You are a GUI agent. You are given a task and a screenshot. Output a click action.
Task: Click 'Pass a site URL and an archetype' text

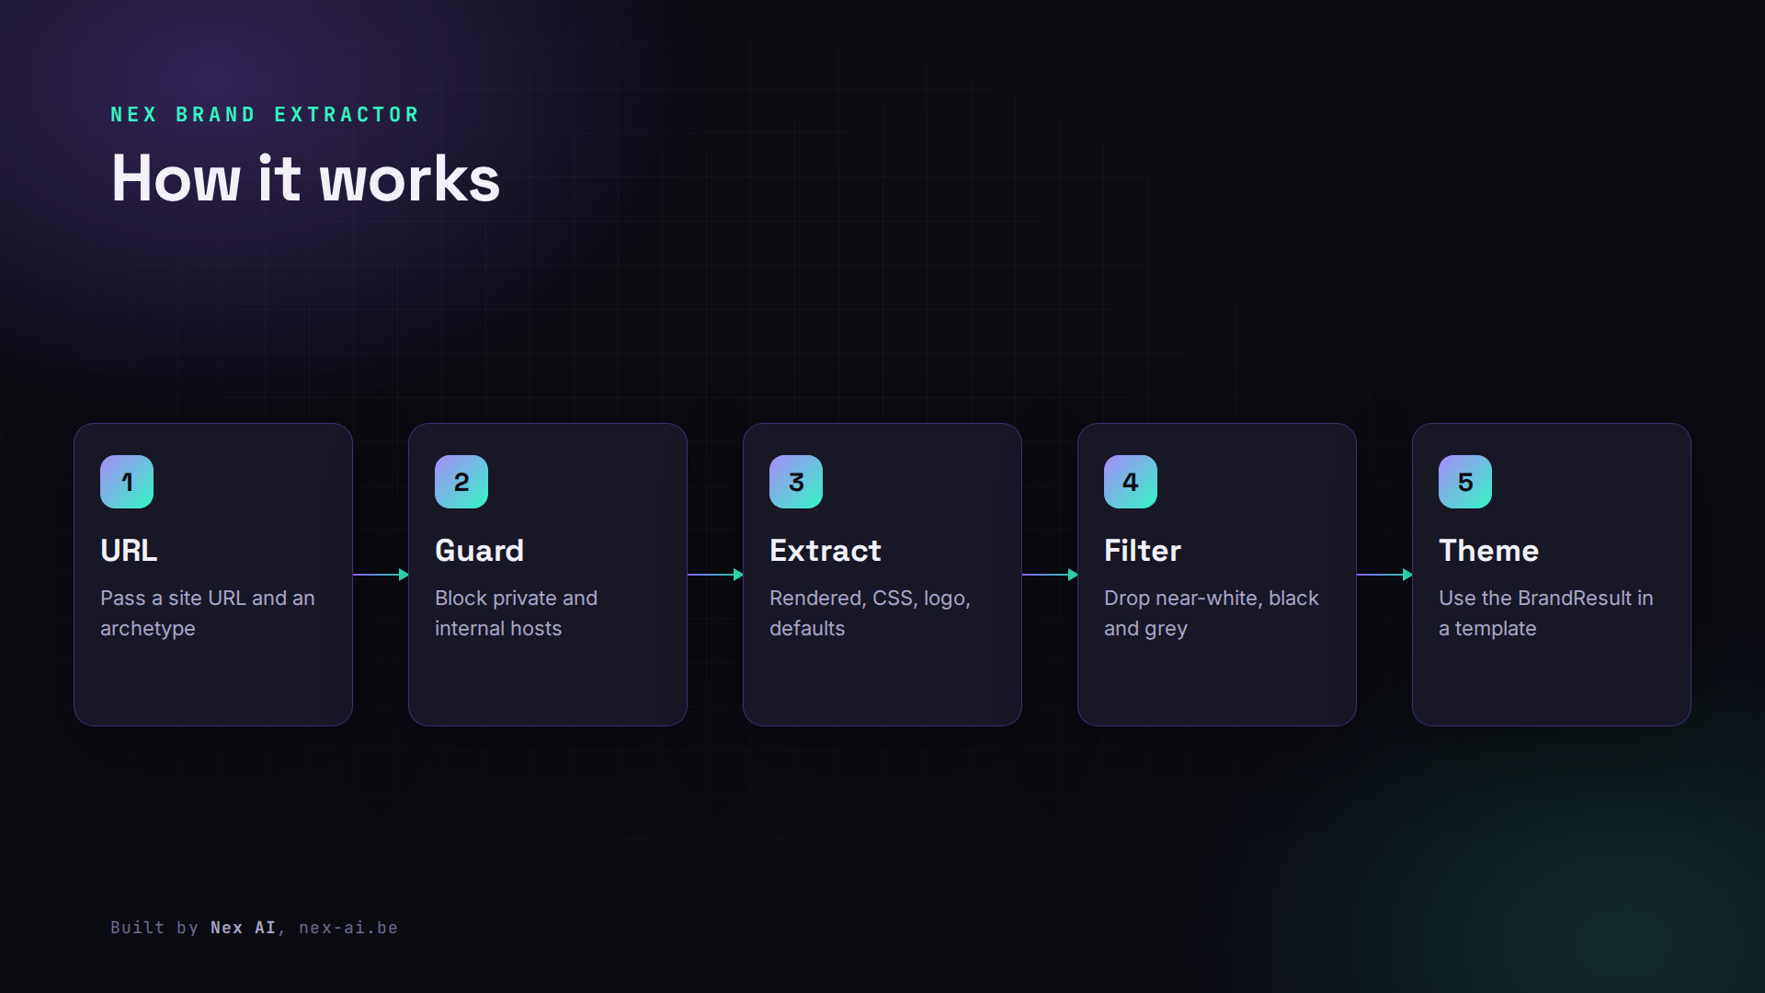208,613
